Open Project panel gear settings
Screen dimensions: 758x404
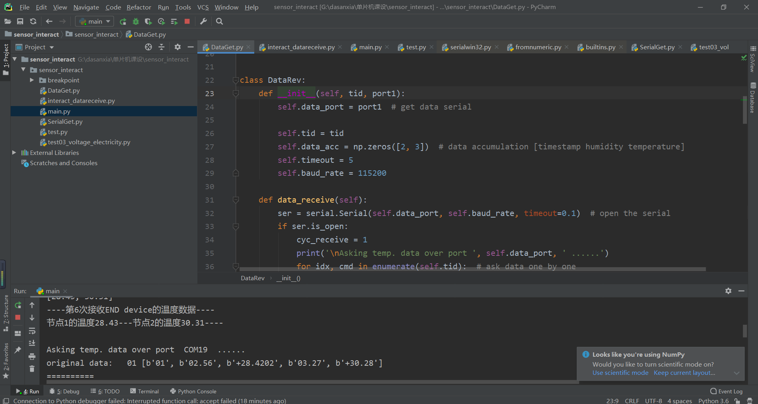178,47
